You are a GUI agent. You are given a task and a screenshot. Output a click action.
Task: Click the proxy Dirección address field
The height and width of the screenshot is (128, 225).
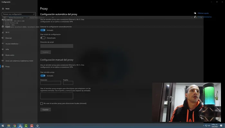click(51, 83)
